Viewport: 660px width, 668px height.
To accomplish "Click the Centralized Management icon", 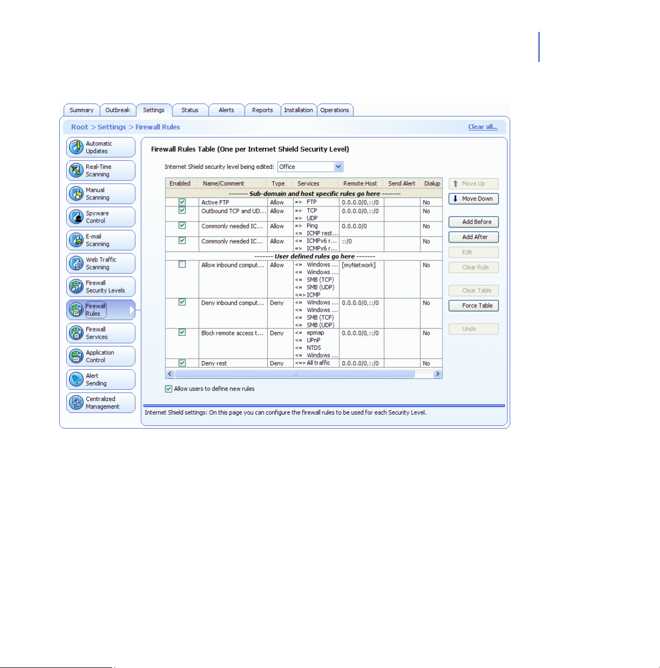I will [x=77, y=402].
